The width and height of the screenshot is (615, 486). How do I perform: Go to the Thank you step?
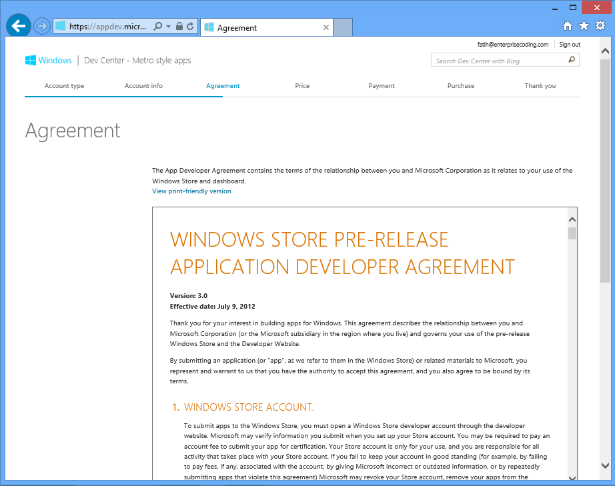coord(540,86)
